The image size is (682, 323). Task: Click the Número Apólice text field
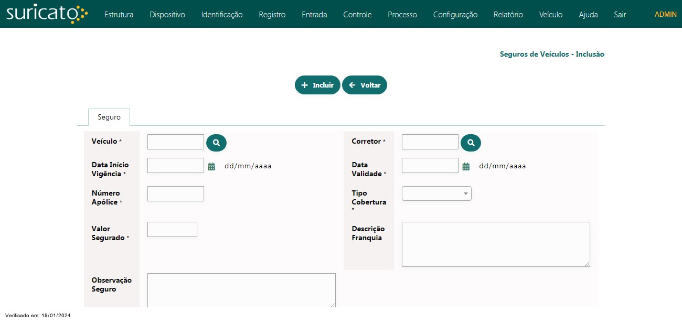[175, 193]
